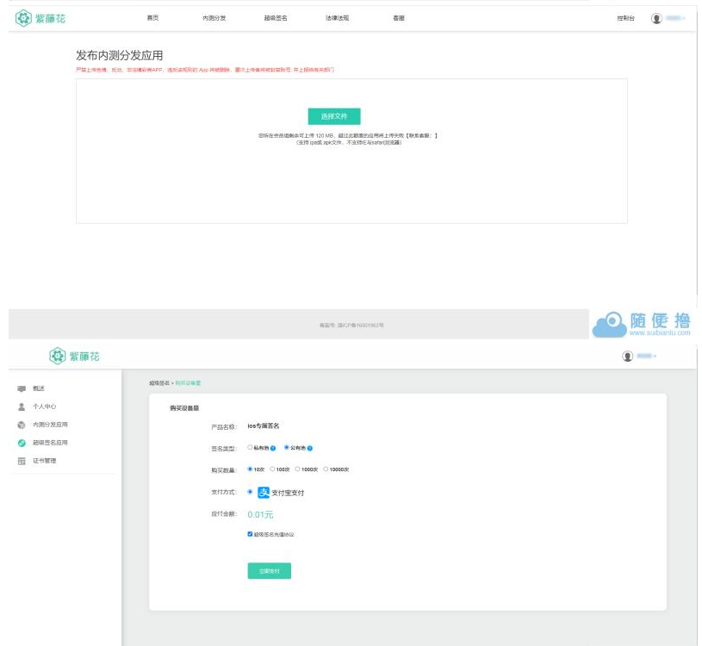Click the 紫藤花 logo in the top navigation bar
The image size is (702, 646).
click(x=40, y=18)
